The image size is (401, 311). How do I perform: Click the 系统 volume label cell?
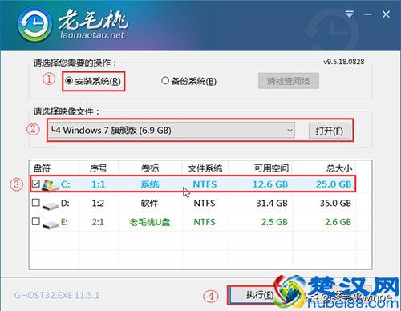point(150,184)
